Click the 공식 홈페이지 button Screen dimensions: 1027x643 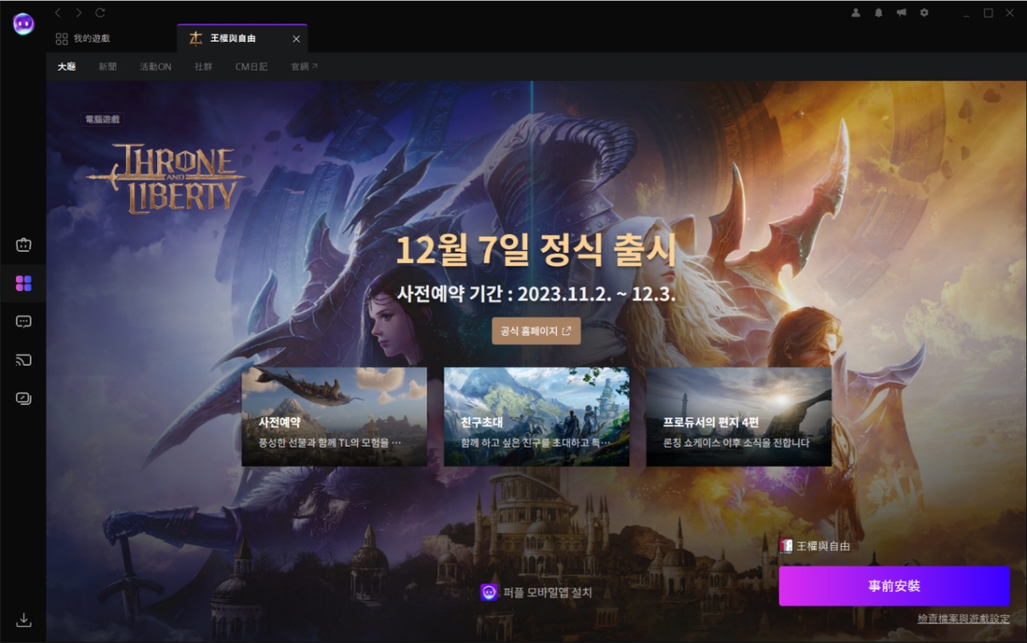(536, 331)
